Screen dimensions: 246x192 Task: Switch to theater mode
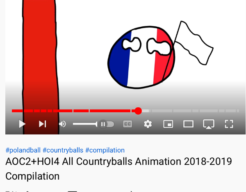188,124
